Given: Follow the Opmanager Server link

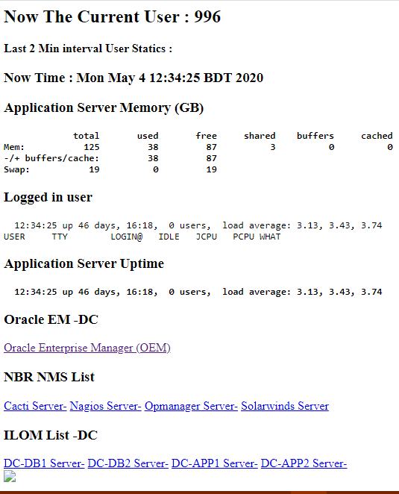Looking at the screenshot, I should click(191, 406).
